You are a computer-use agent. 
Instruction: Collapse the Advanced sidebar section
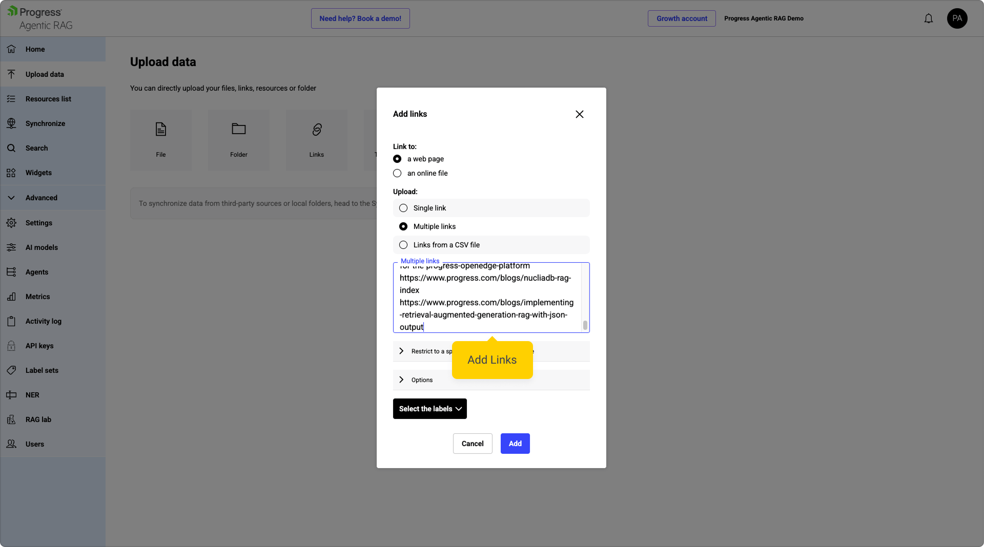tap(41, 198)
